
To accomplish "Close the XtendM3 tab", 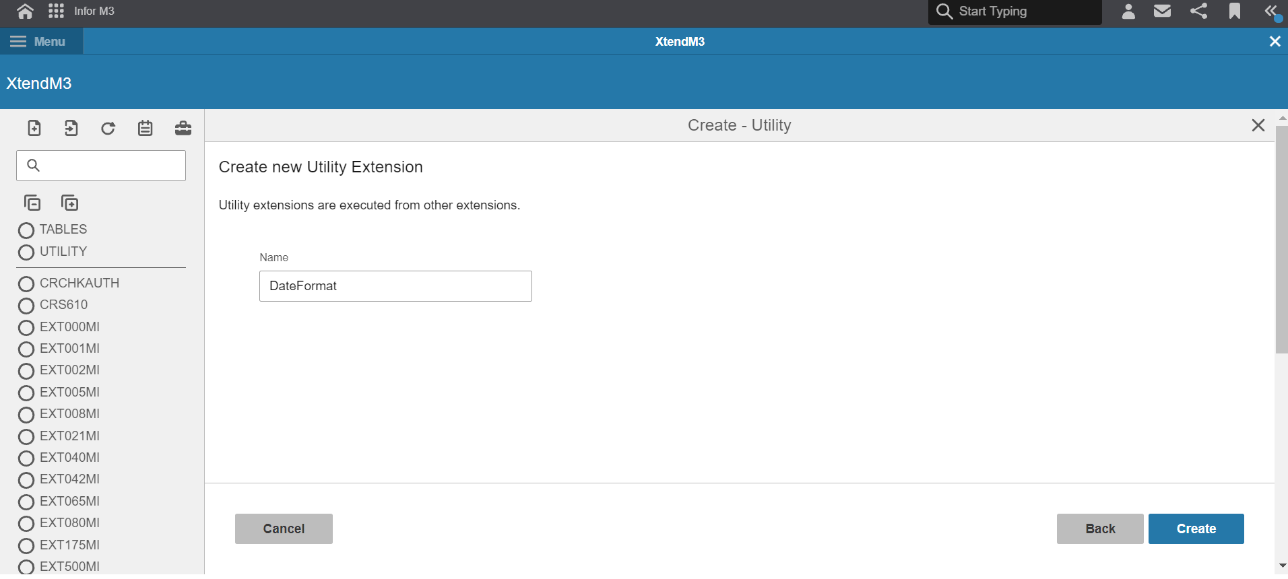I will tap(1275, 41).
